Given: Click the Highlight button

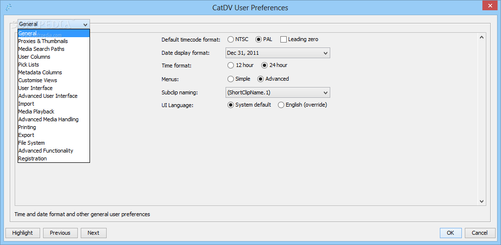Looking at the screenshot, I should click(x=23, y=233).
